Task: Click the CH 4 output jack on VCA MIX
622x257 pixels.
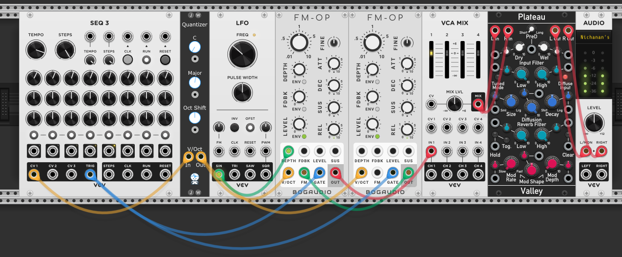Action: [478, 174]
